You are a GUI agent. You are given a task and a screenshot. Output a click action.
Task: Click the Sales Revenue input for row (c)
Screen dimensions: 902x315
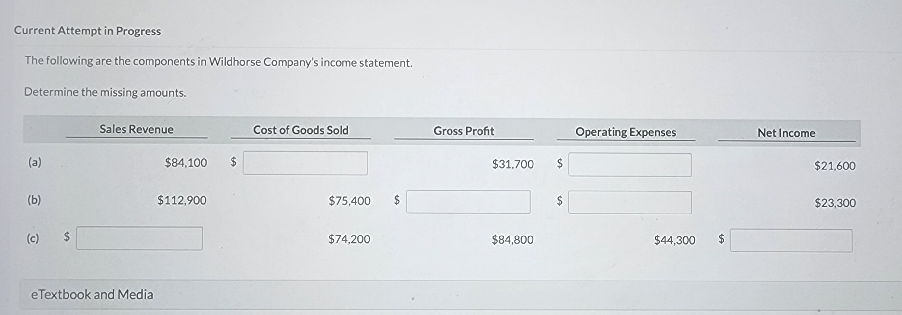coord(139,239)
